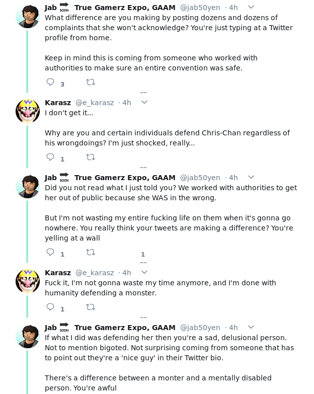Image resolution: width=314 pixels, height=394 pixels.
Task: Open the chevron menu on Jab's last tweet
Action: [x=251, y=327]
